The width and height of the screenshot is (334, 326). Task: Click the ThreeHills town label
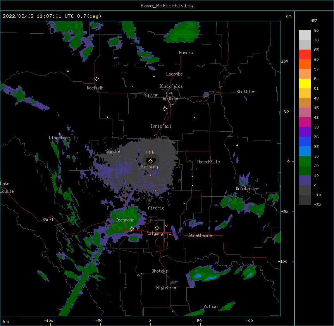pyautogui.click(x=208, y=162)
